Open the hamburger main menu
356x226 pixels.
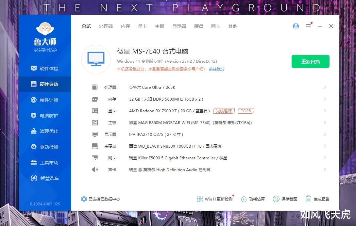(308, 26)
